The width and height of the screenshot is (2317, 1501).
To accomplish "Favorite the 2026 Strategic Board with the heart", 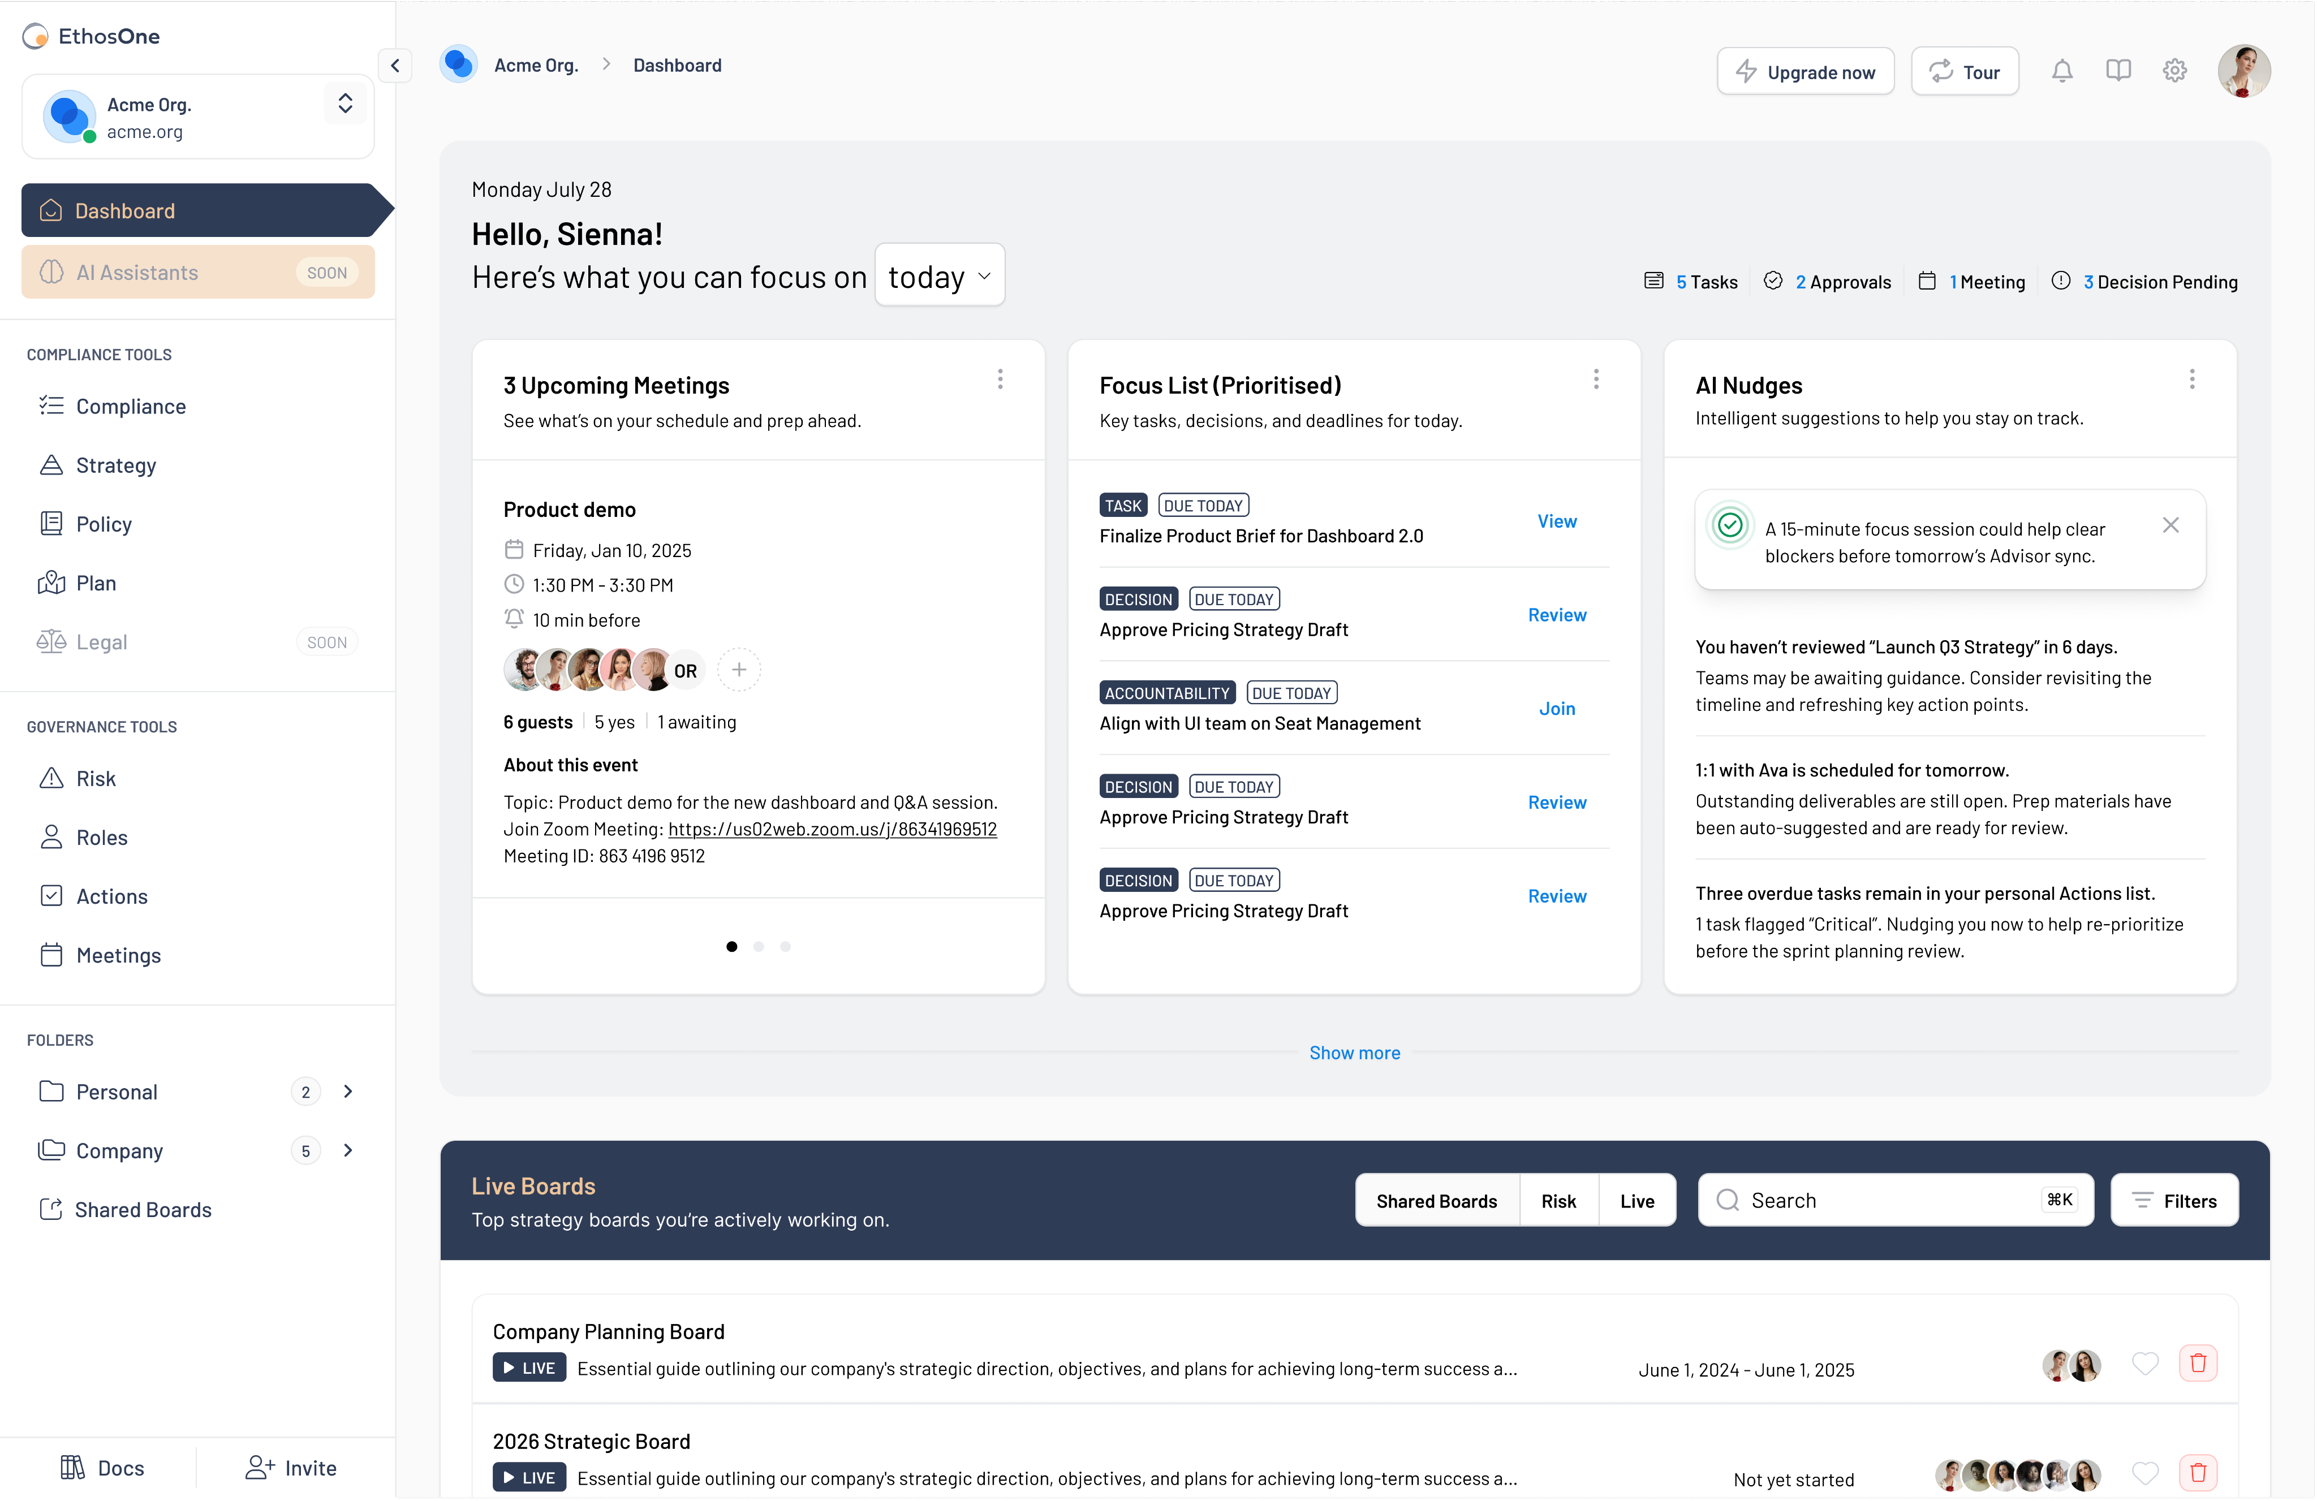I will tap(2144, 1473).
